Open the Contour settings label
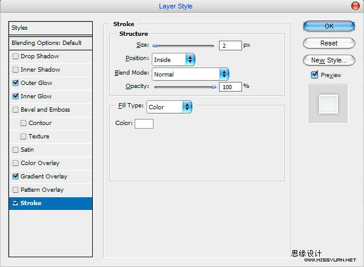 (40, 123)
